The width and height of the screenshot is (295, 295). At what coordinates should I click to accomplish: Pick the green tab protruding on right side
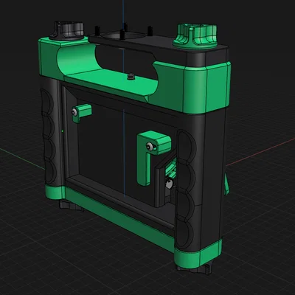[x=226, y=184]
